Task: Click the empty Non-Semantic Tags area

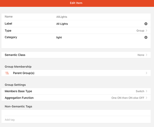Action: [76, 113]
